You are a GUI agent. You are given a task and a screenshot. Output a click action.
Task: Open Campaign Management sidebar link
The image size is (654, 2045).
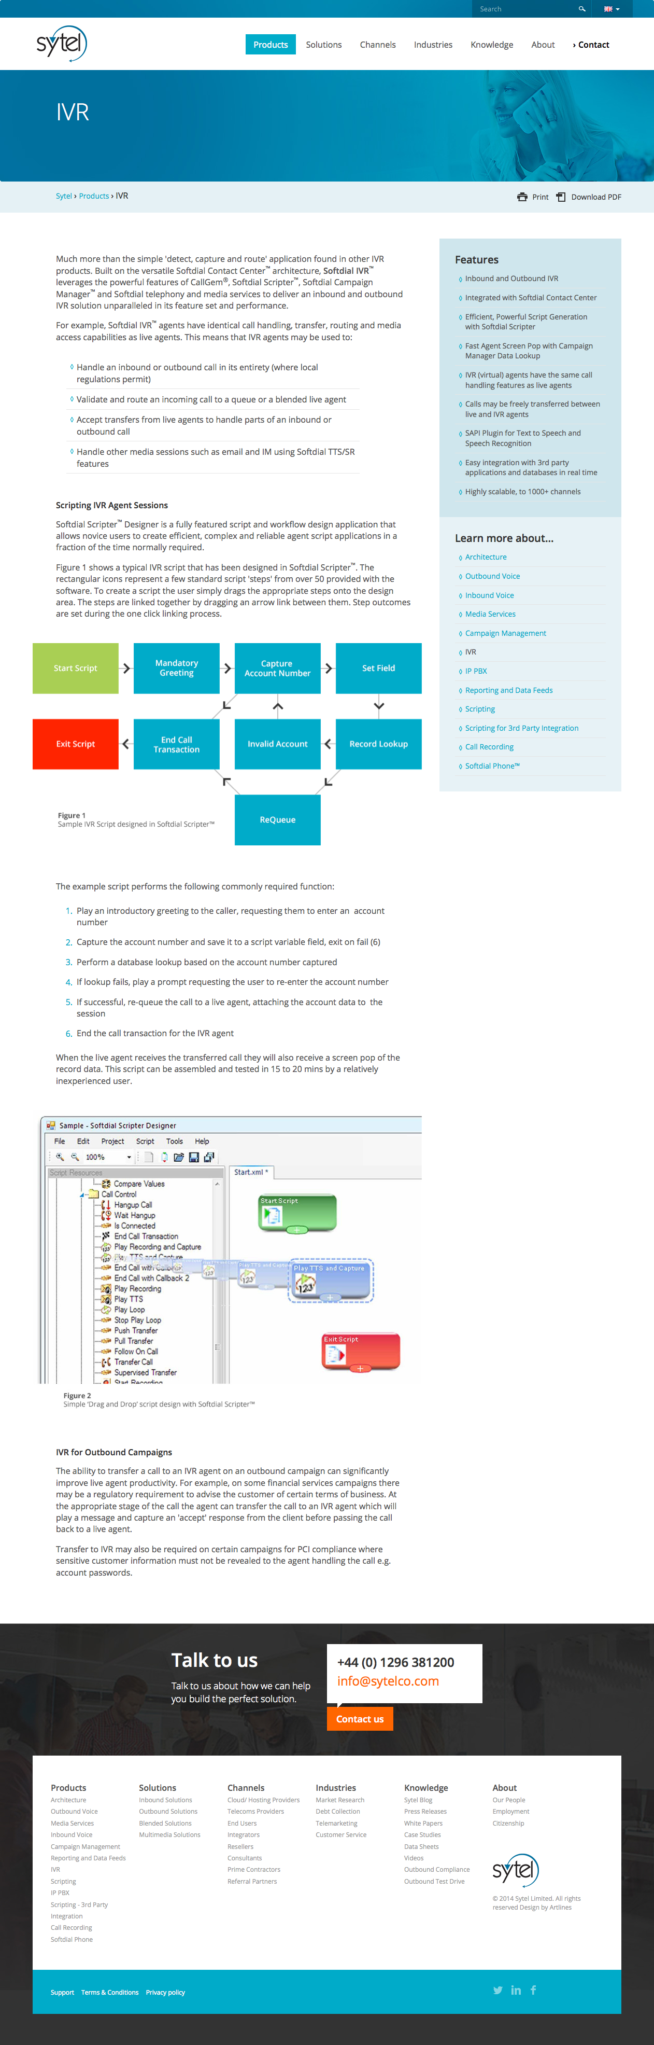(x=505, y=633)
